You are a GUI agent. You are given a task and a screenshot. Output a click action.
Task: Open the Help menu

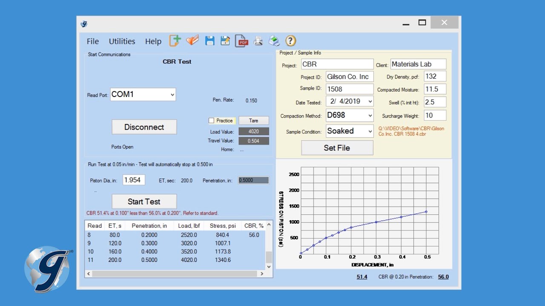pyautogui.click(x=153, y=41)
